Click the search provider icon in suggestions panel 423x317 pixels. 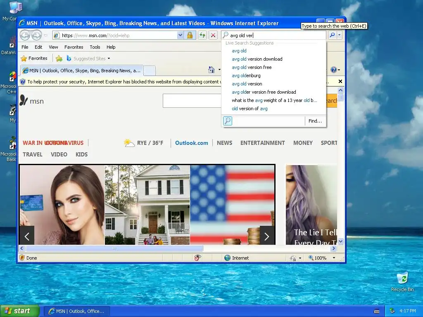click(228, 121)
